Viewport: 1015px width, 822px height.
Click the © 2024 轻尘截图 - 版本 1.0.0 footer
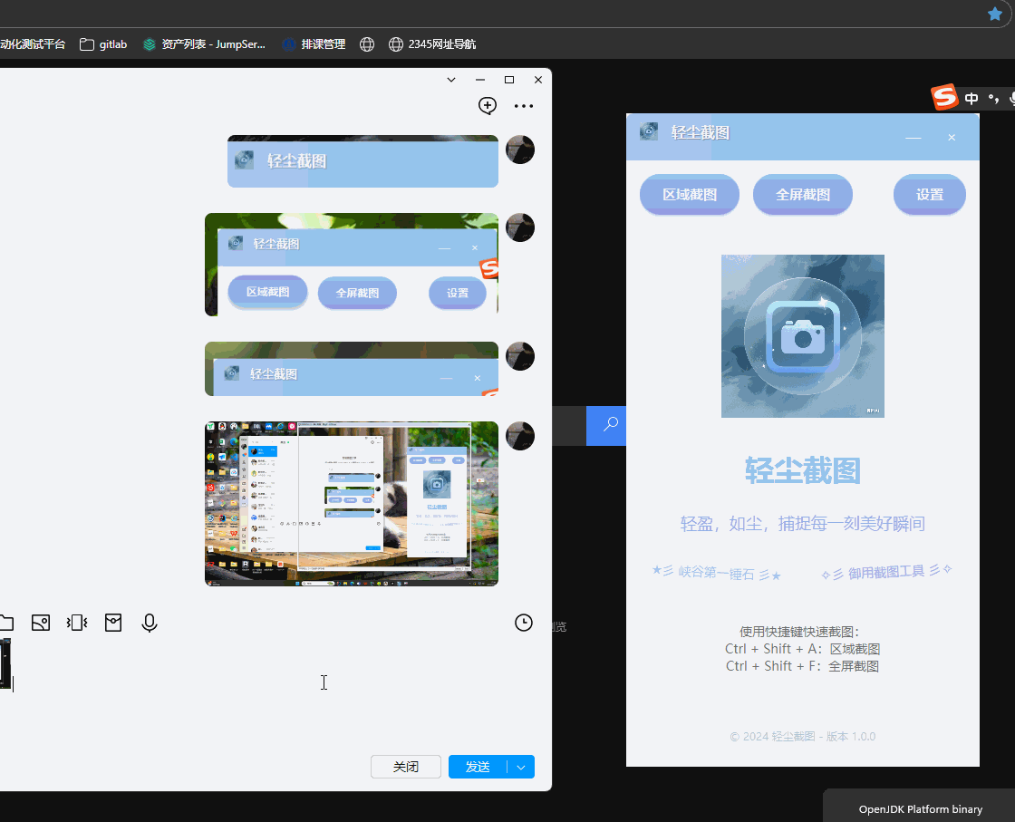pos(803,737)
